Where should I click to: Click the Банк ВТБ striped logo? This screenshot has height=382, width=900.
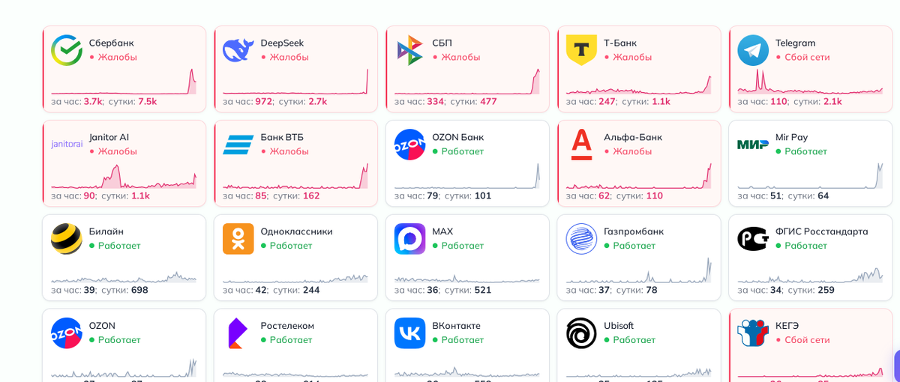238,145
